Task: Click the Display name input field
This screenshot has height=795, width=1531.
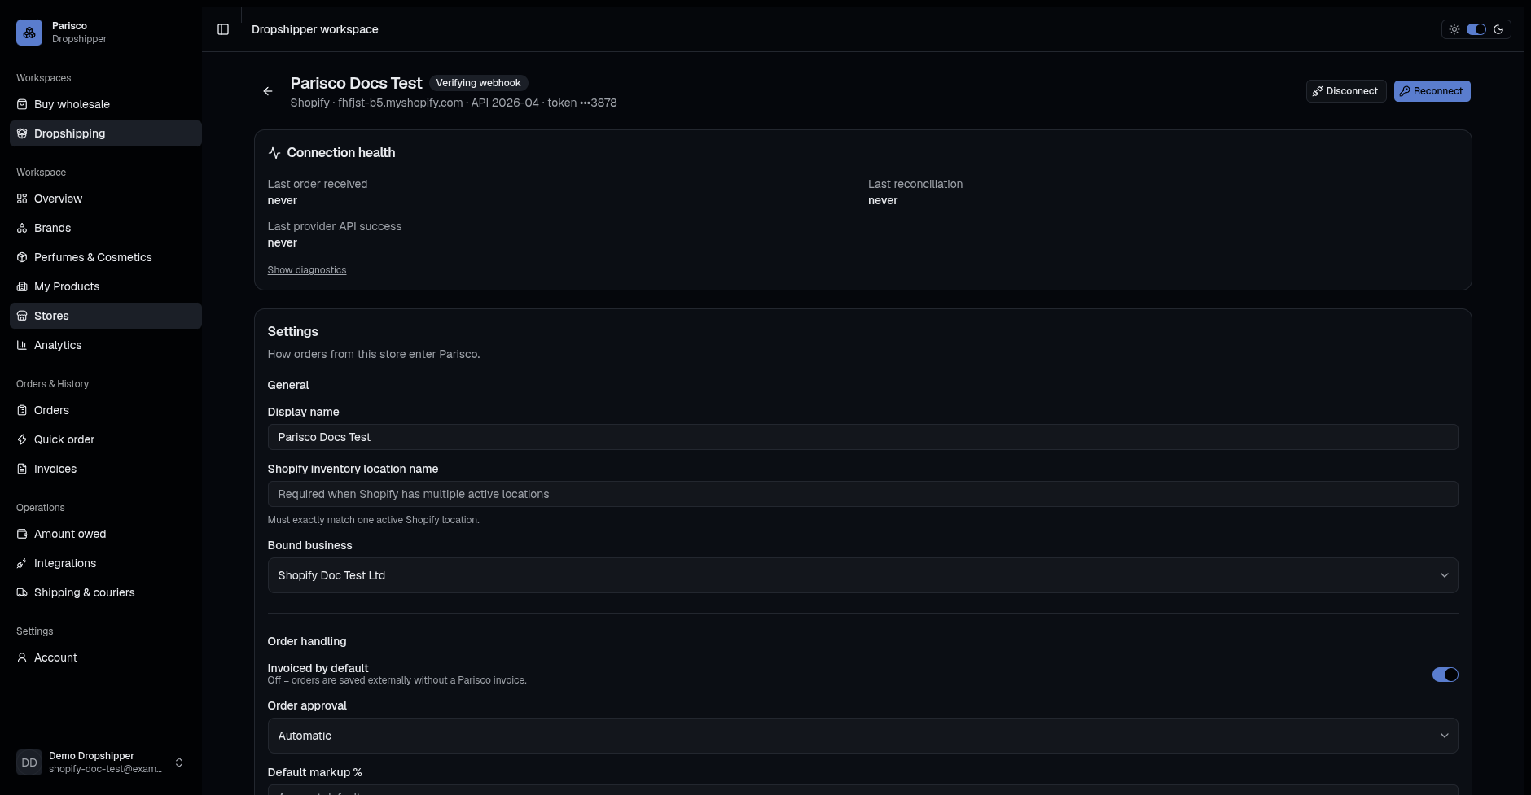Action: point(862,437)
